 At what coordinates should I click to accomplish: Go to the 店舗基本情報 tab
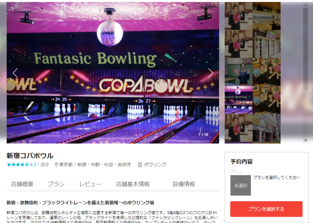[x=133, y=184]
